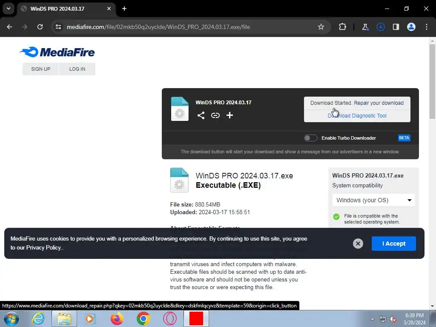Image resolution: width=436 pixels, height=327 pixels.
Task: Click 'File is compatible with the selected operating system' text
Action: [x=372, y=219]
